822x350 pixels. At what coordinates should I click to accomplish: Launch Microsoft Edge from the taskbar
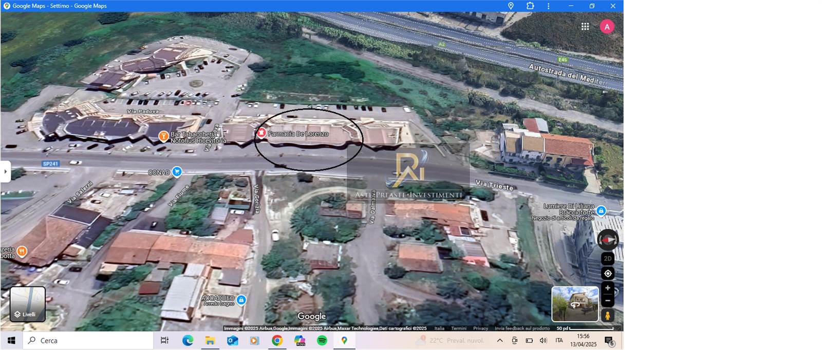coord(188,340)
